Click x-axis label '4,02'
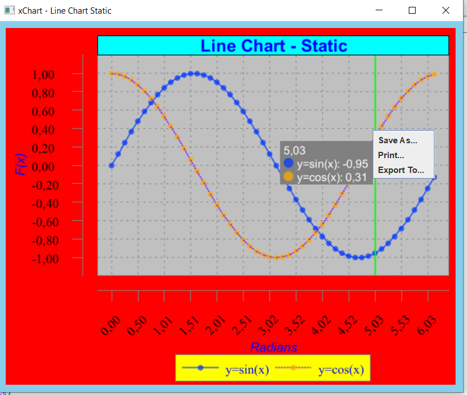The width and height of the screenshot is (467, 395). (x=321, y=325)
